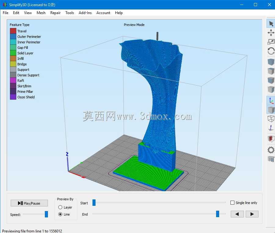This screenshot has height=233, width=275.
Task: Open the Tools menu
Action: point(70,13)
